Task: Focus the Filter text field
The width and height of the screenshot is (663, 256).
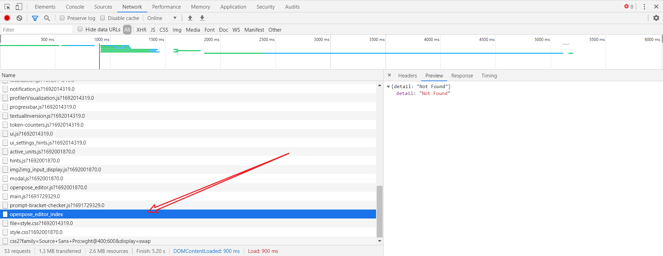Action: [37, 30]
